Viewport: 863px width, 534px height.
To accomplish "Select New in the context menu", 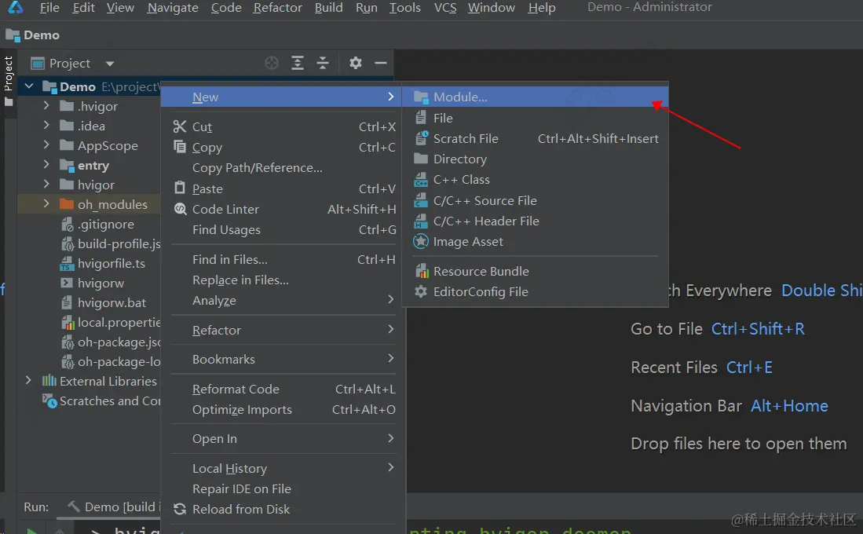I will (283, 97).
